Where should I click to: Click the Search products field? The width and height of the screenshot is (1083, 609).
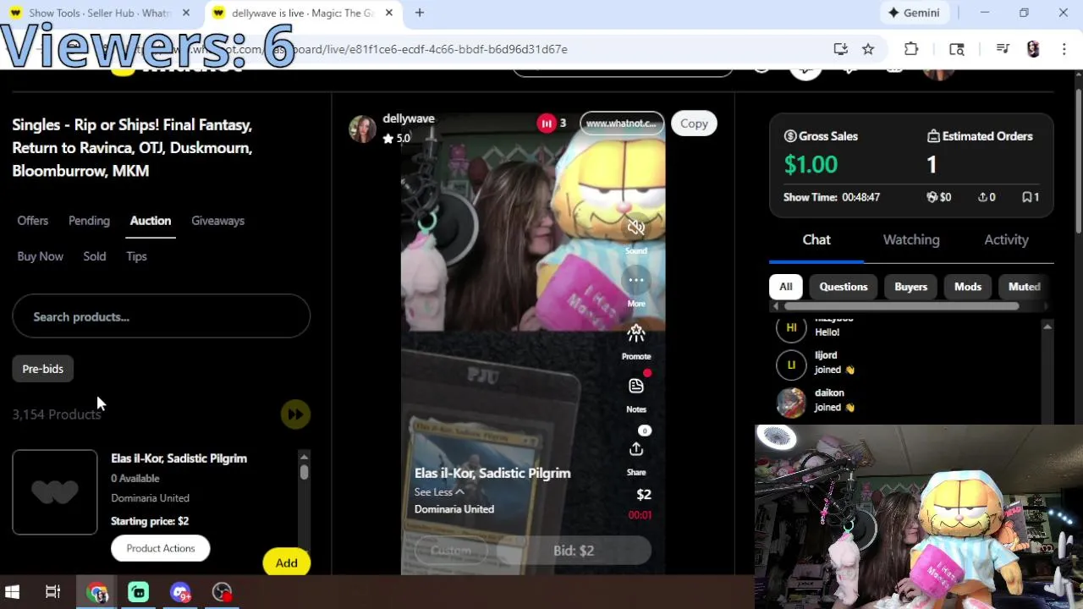point(161,316)
